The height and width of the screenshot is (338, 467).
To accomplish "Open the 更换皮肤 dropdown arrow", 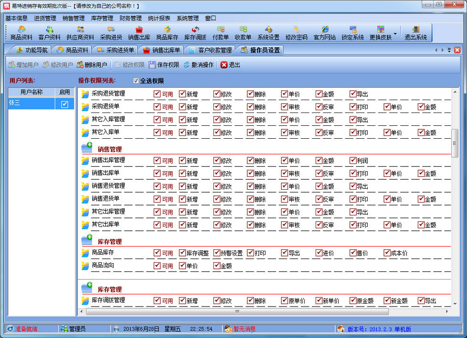I will (395, 33).
